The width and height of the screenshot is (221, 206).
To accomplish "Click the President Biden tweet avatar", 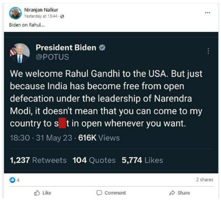I will click(x=19, y=53).
